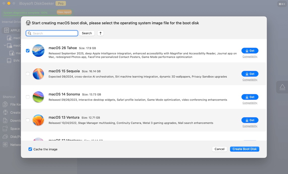Open the Create boot disk sidebar icon
The width and height of the screenshot is (288, 174).
[x=5, y=112]
